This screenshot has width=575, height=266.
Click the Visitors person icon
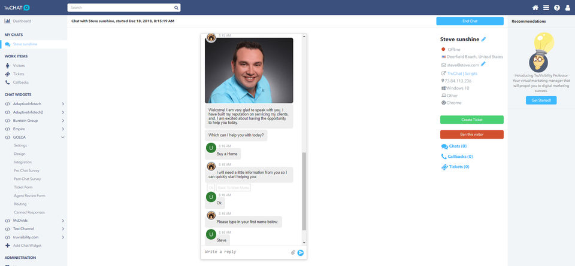pos(8,66)
